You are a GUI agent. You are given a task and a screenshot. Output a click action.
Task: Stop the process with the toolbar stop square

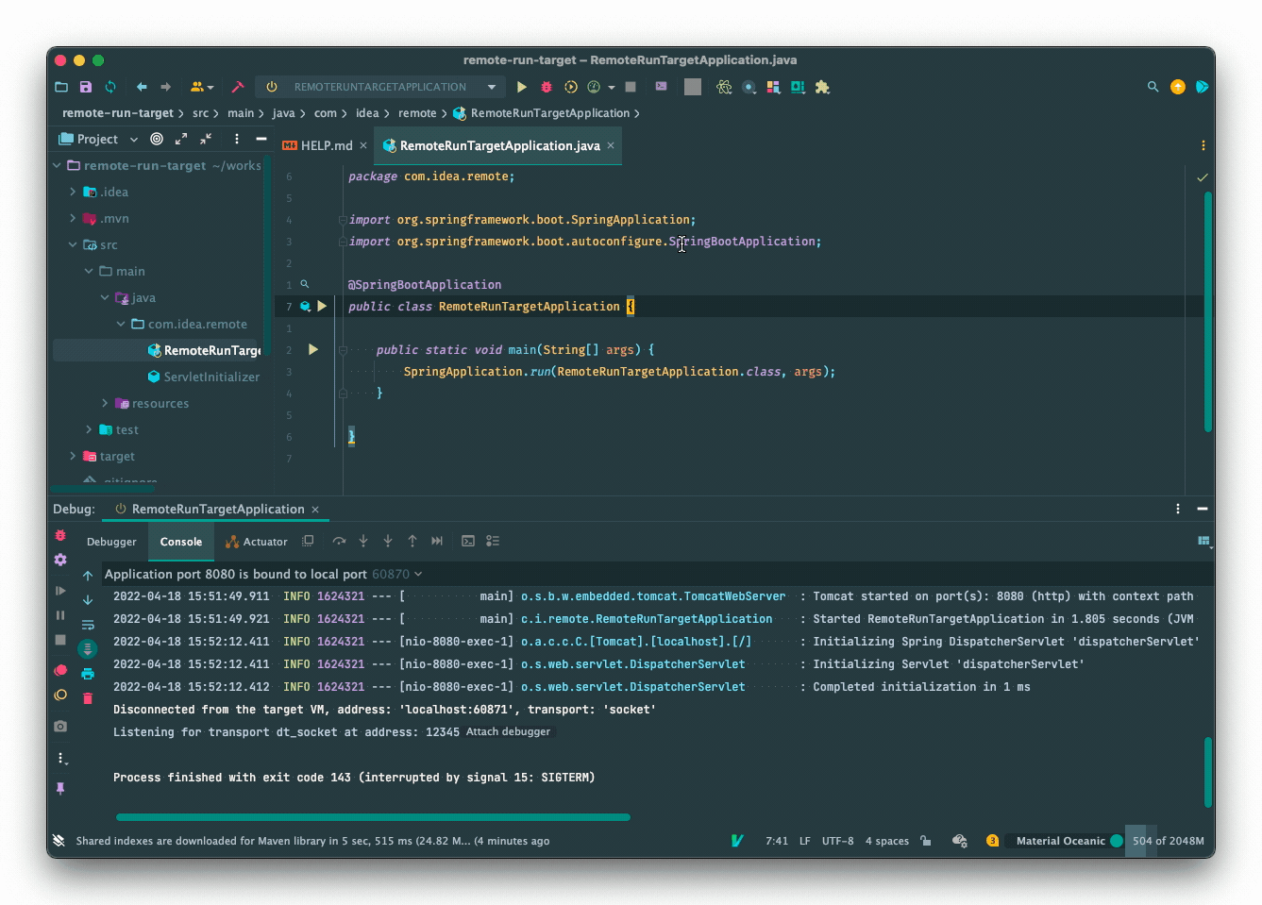pyautogui.click(x=631, y=87)
